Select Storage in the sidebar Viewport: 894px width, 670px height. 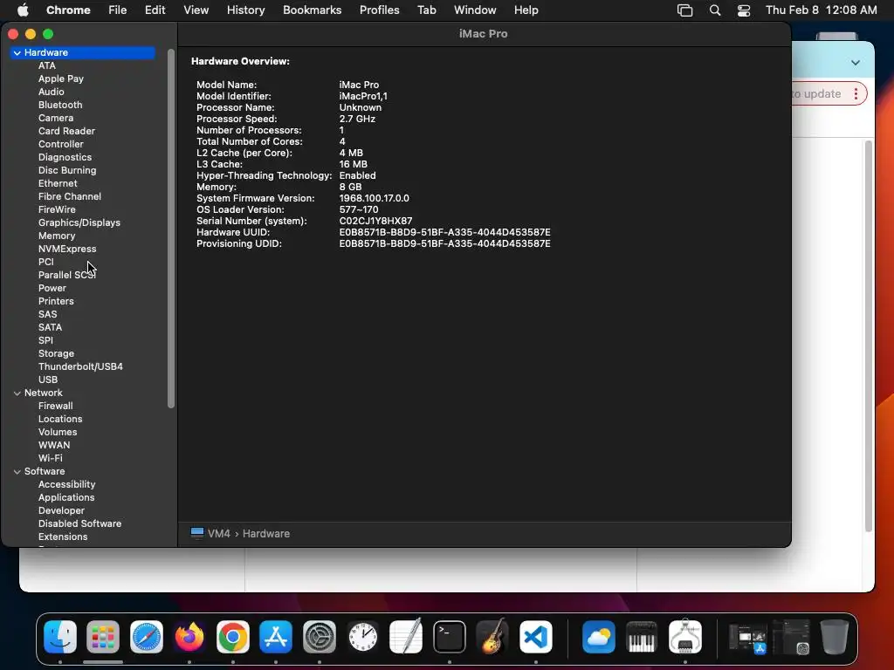point(56,354)
